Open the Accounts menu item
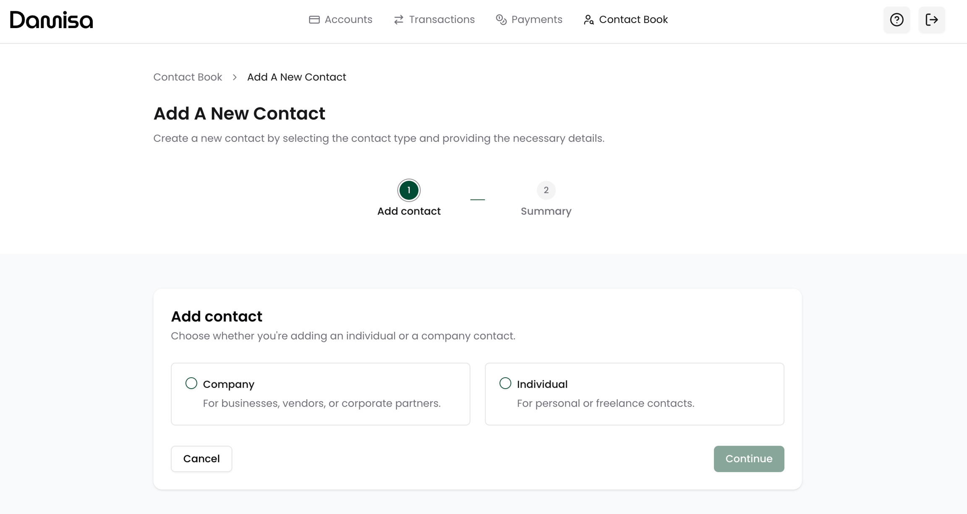The image size is (967, 514). [348, 20]
